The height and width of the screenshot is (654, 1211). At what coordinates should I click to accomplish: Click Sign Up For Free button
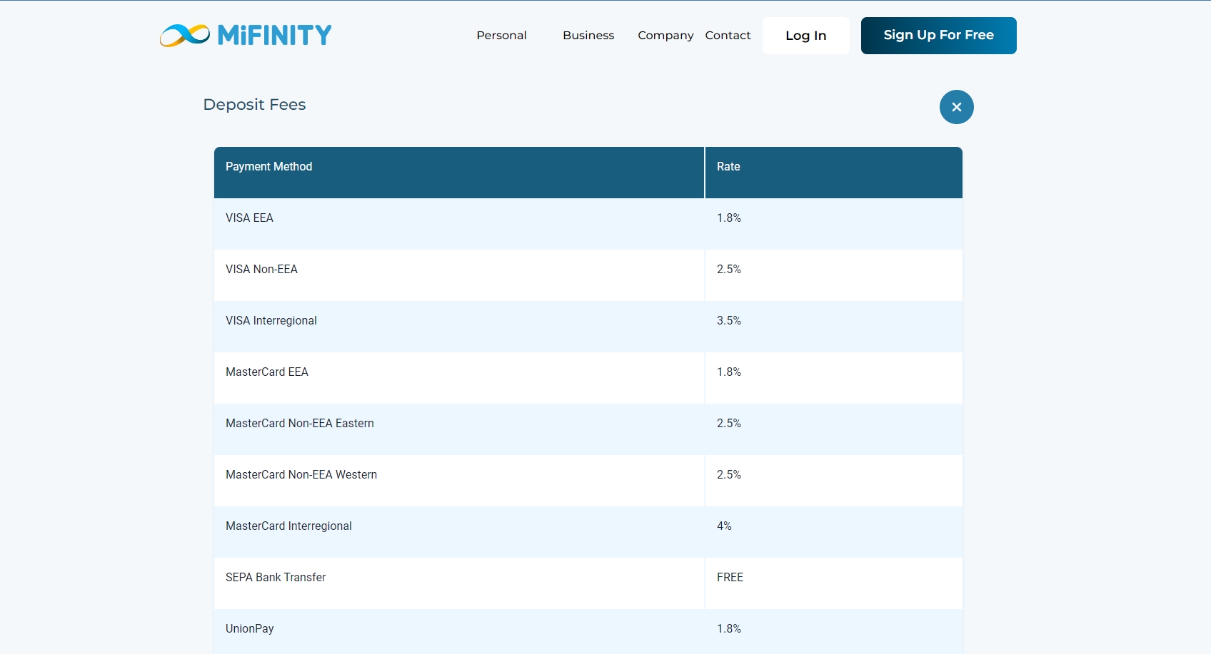click(938, 36)
